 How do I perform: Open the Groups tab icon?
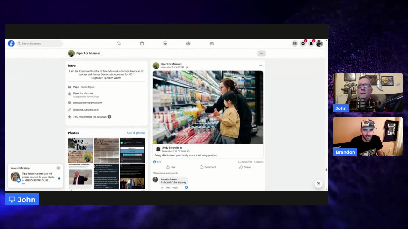click(x=188, y=44)
